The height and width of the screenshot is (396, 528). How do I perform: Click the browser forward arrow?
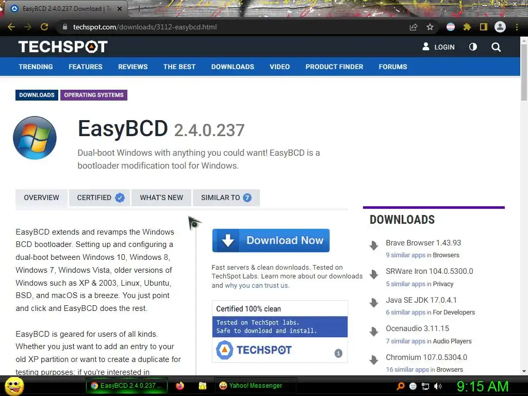28,27
